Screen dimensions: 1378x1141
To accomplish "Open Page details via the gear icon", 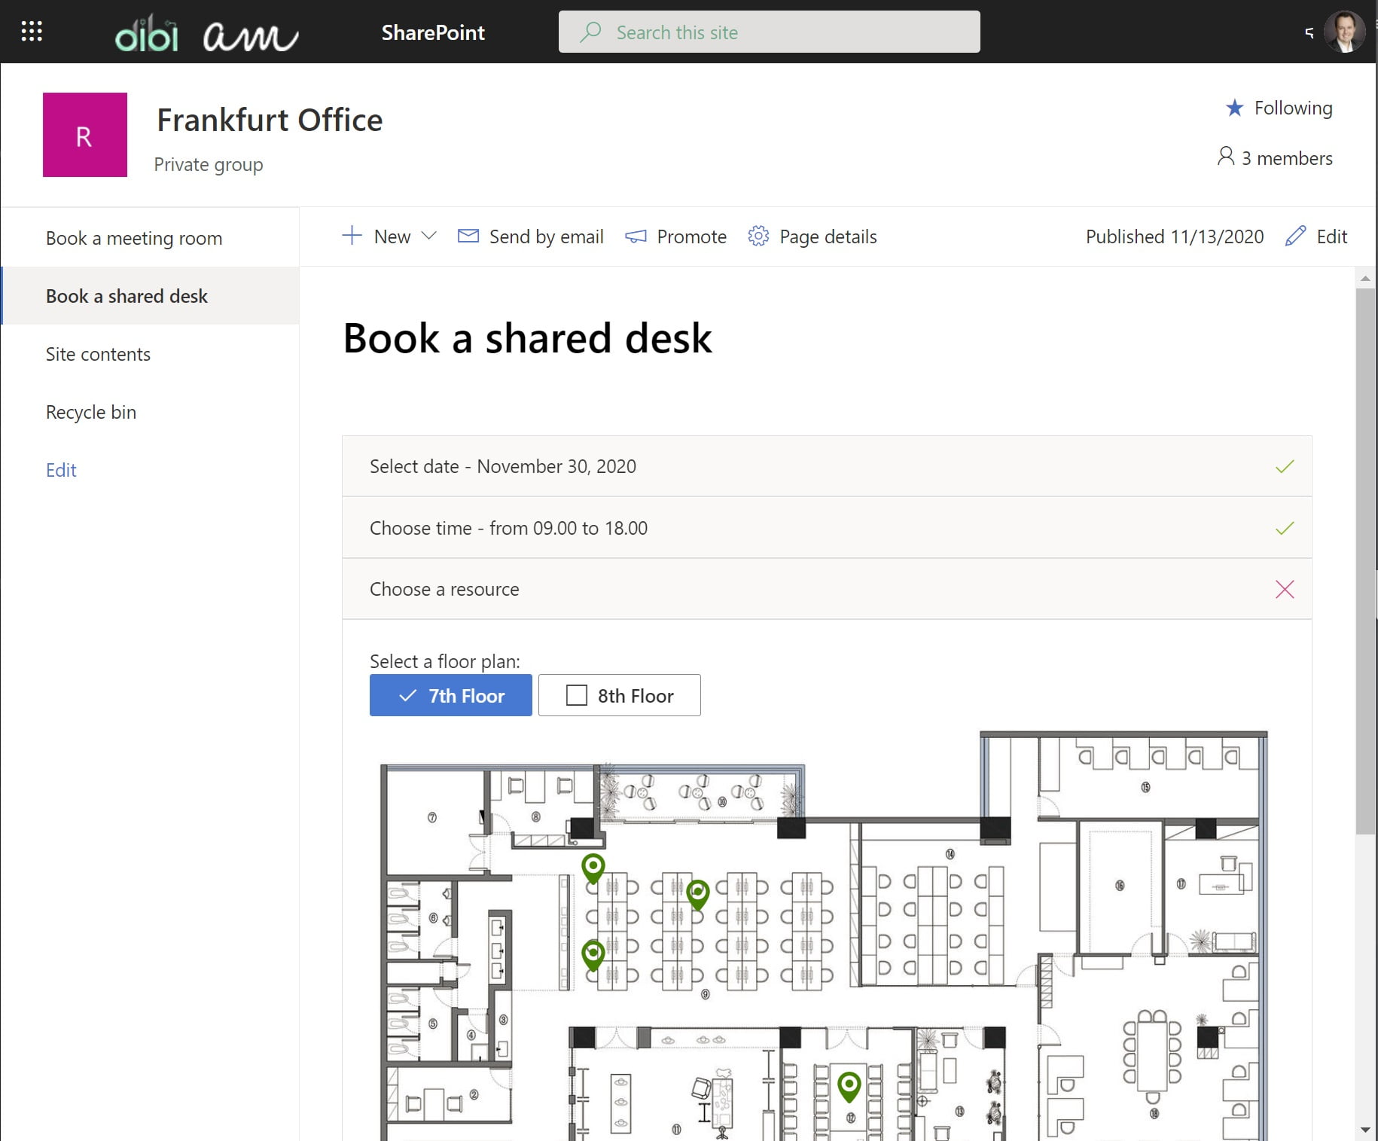I will pyautogui.click(x=758, y=236).
